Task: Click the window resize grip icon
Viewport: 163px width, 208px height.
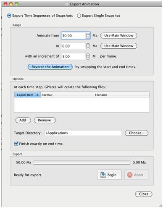Action: coord(160,205)
